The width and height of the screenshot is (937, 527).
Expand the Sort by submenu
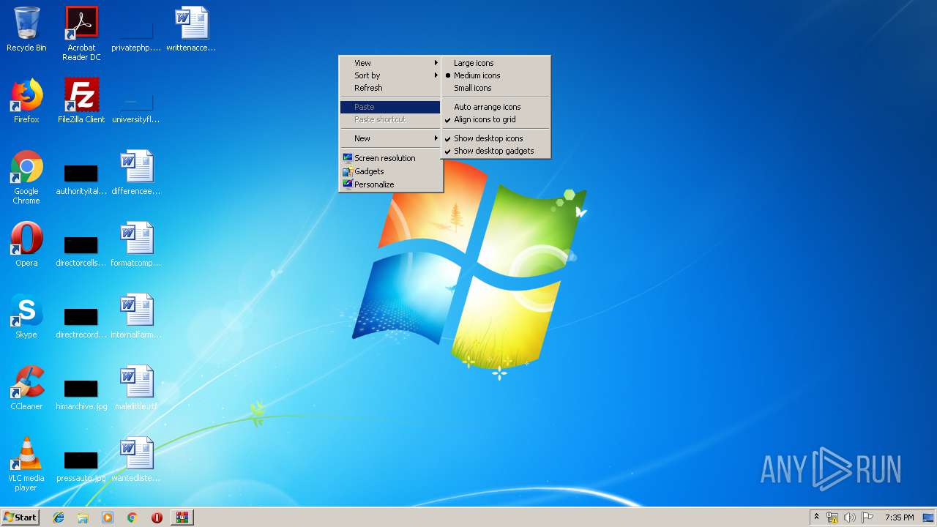point(390,75)
